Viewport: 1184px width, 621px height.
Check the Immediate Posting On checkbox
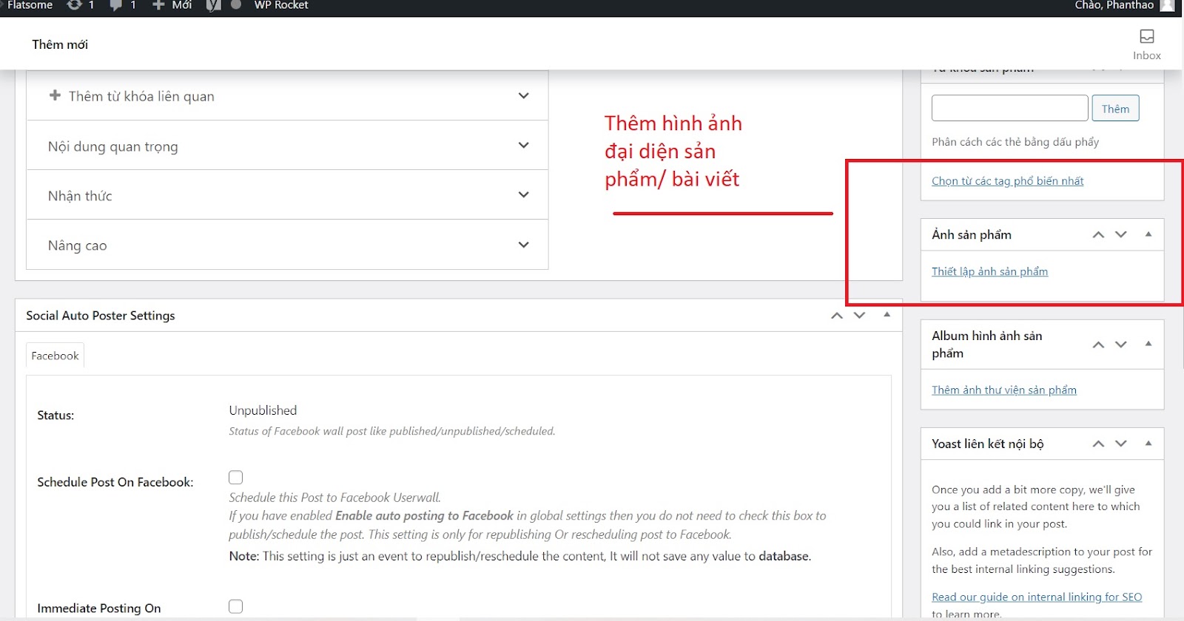click(235, 606)
